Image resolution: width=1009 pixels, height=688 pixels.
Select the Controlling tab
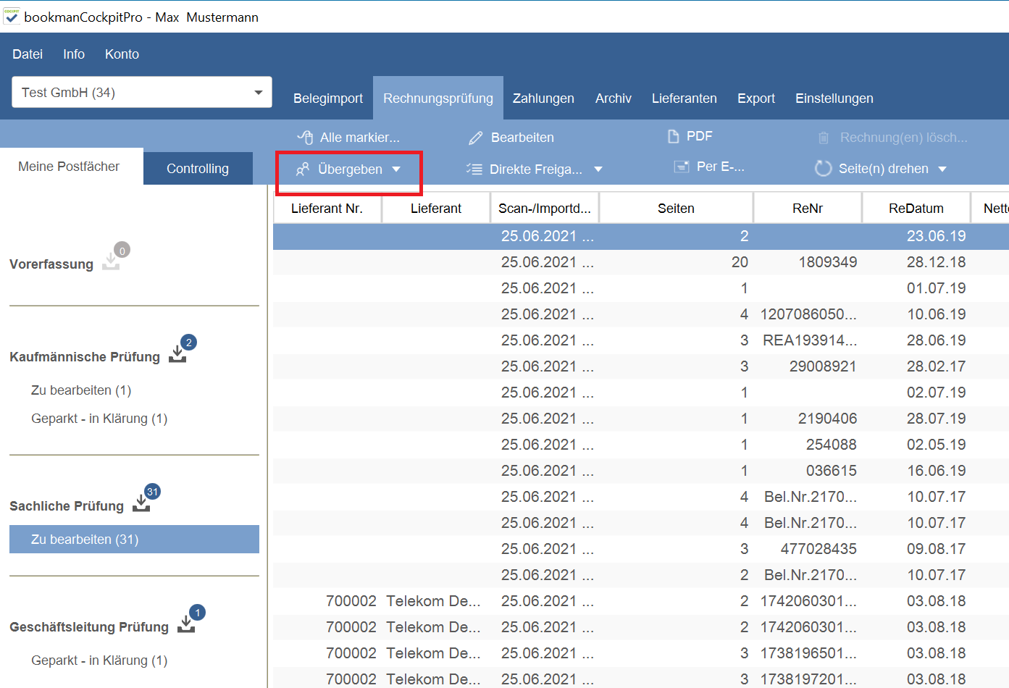click(x=198, y=169)
